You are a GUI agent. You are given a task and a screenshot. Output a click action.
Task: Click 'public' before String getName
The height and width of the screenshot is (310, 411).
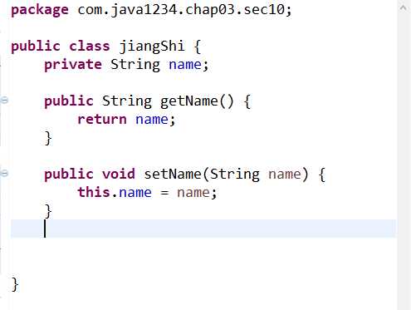point(69,101)
